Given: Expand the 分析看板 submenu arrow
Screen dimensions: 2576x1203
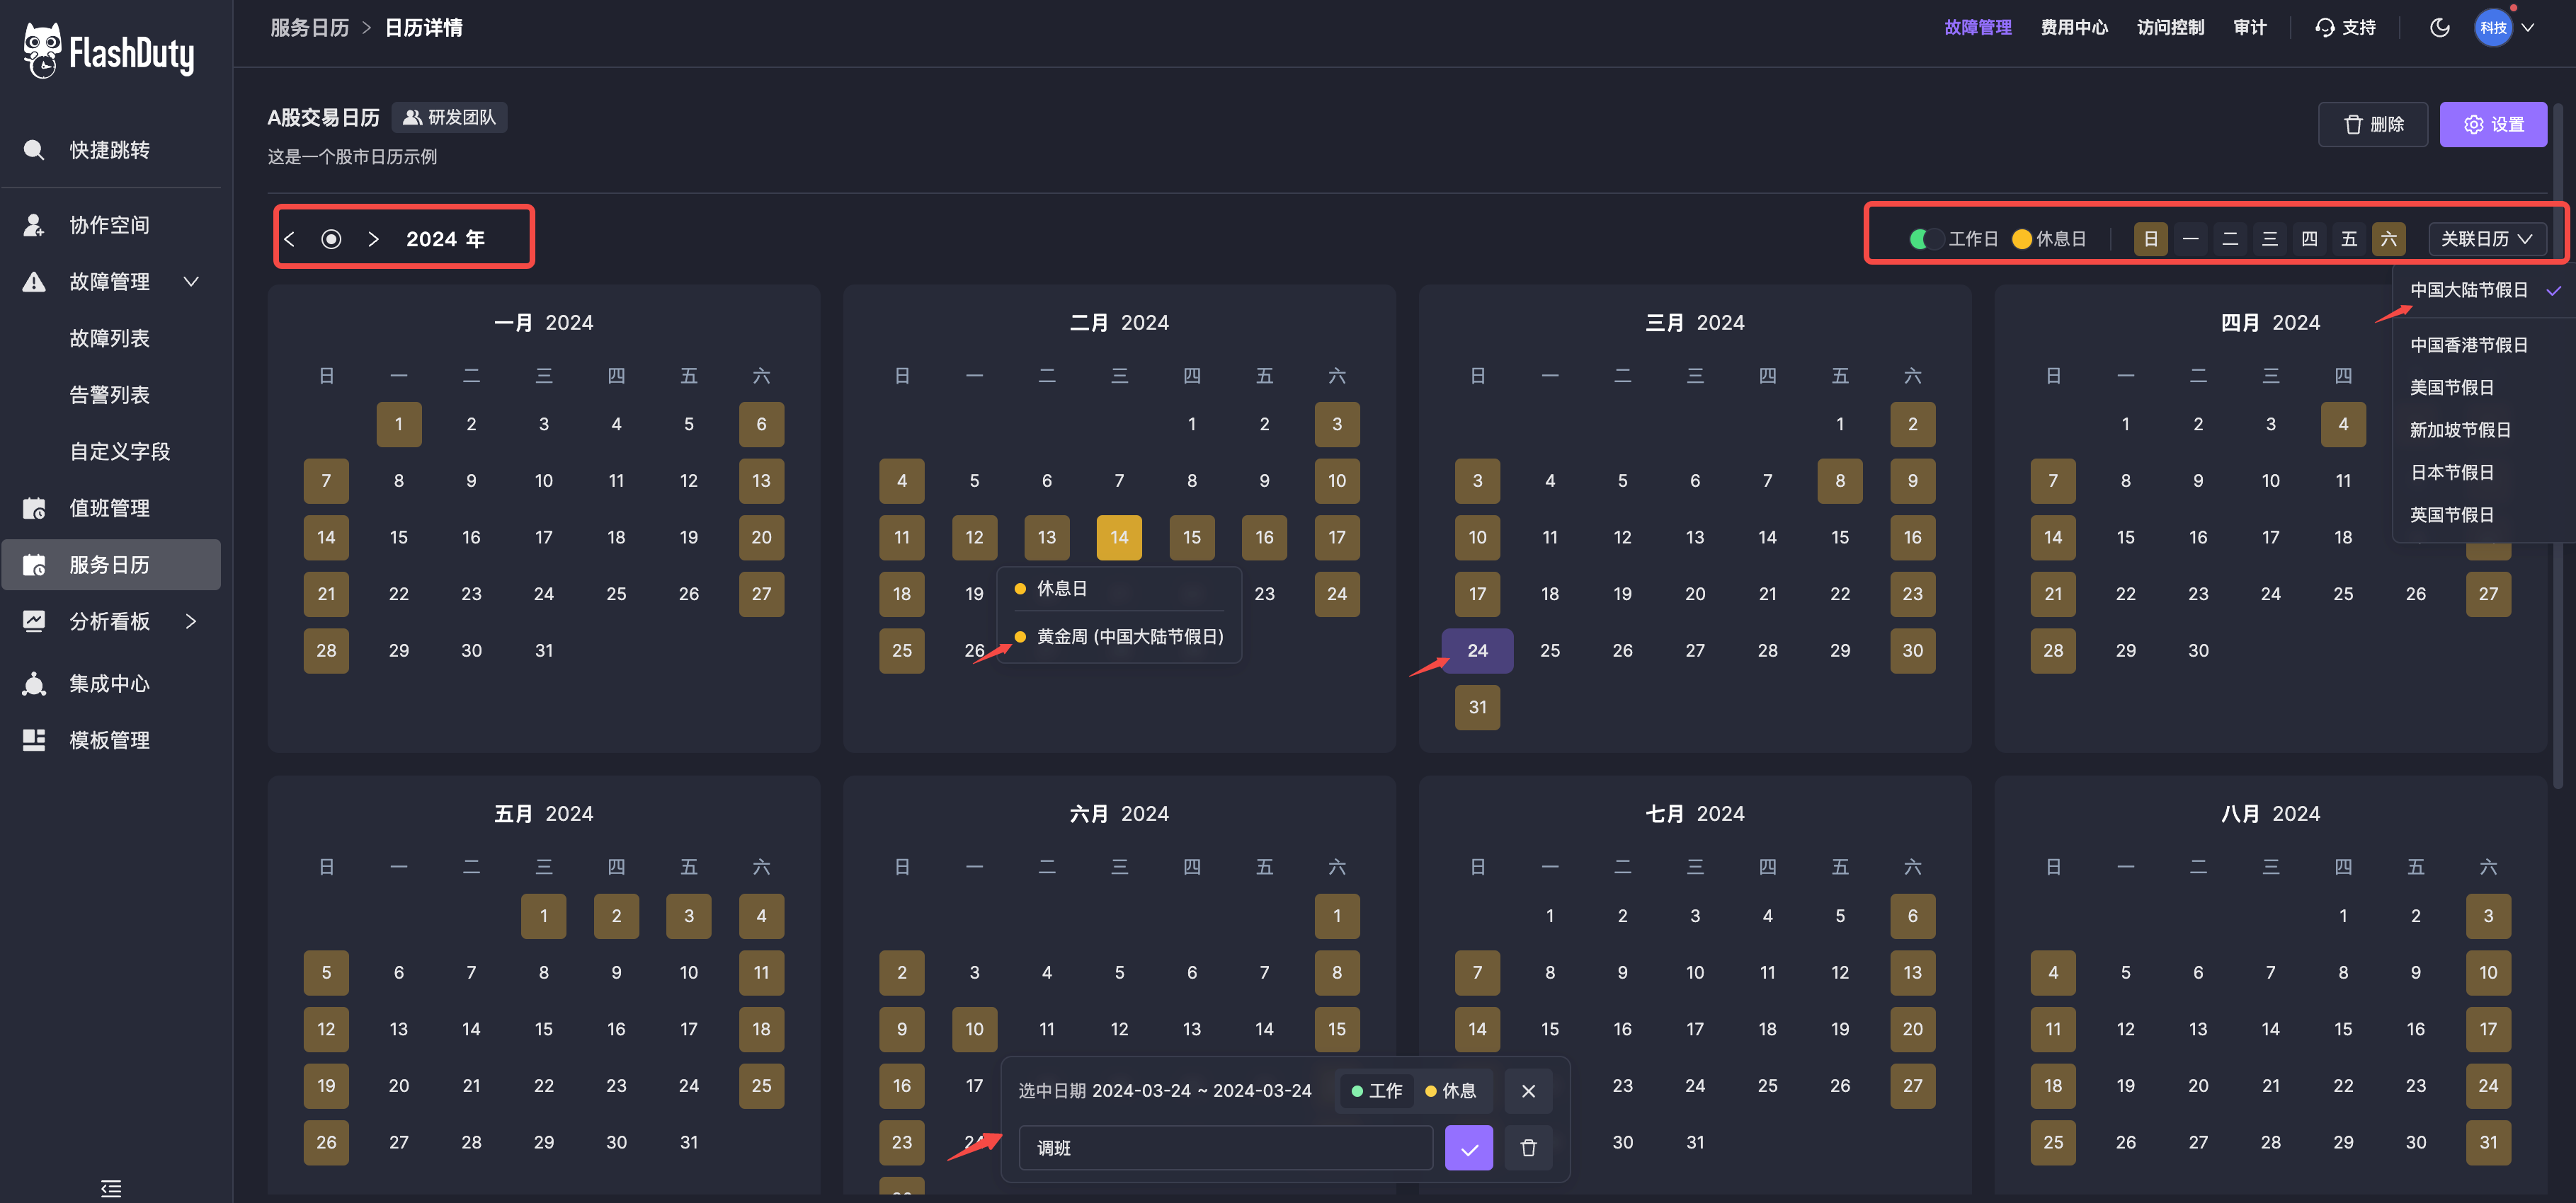Looking at the screenshot, I should pyautogui.click(x=191, y=621).
